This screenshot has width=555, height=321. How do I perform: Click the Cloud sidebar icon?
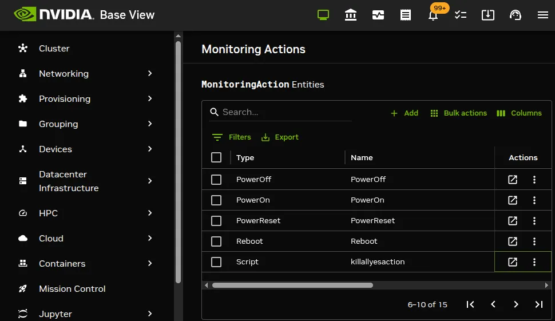[x=23, y=238]
